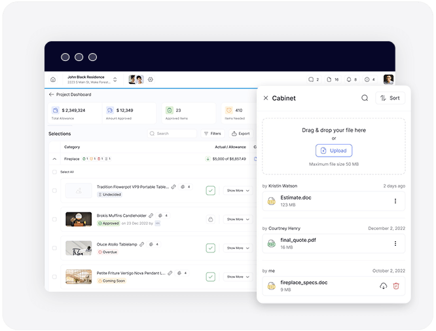This screenshot has height=331, width=436.
Task: Open the Filters option
Action: (211, 133)
